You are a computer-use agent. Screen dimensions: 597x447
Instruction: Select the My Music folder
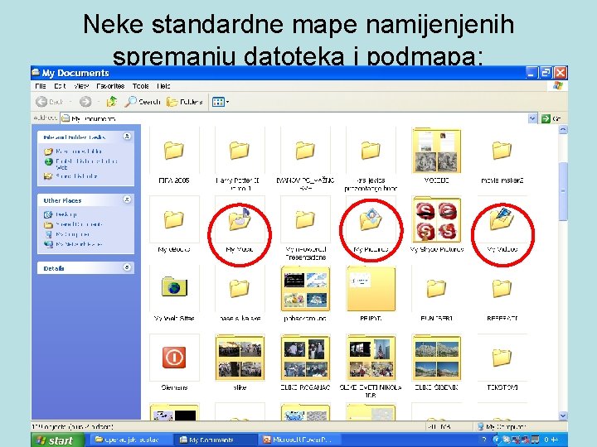click(x=240, y=224)
